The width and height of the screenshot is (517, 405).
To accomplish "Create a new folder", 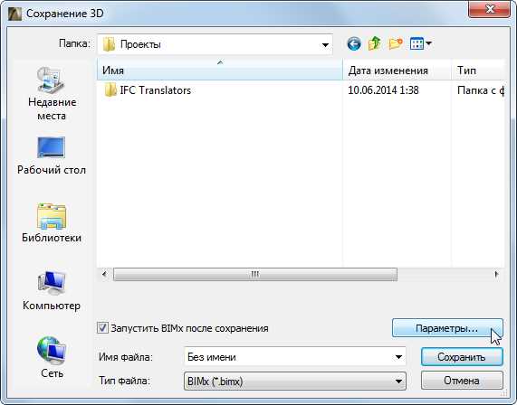I will pos(396,43).
